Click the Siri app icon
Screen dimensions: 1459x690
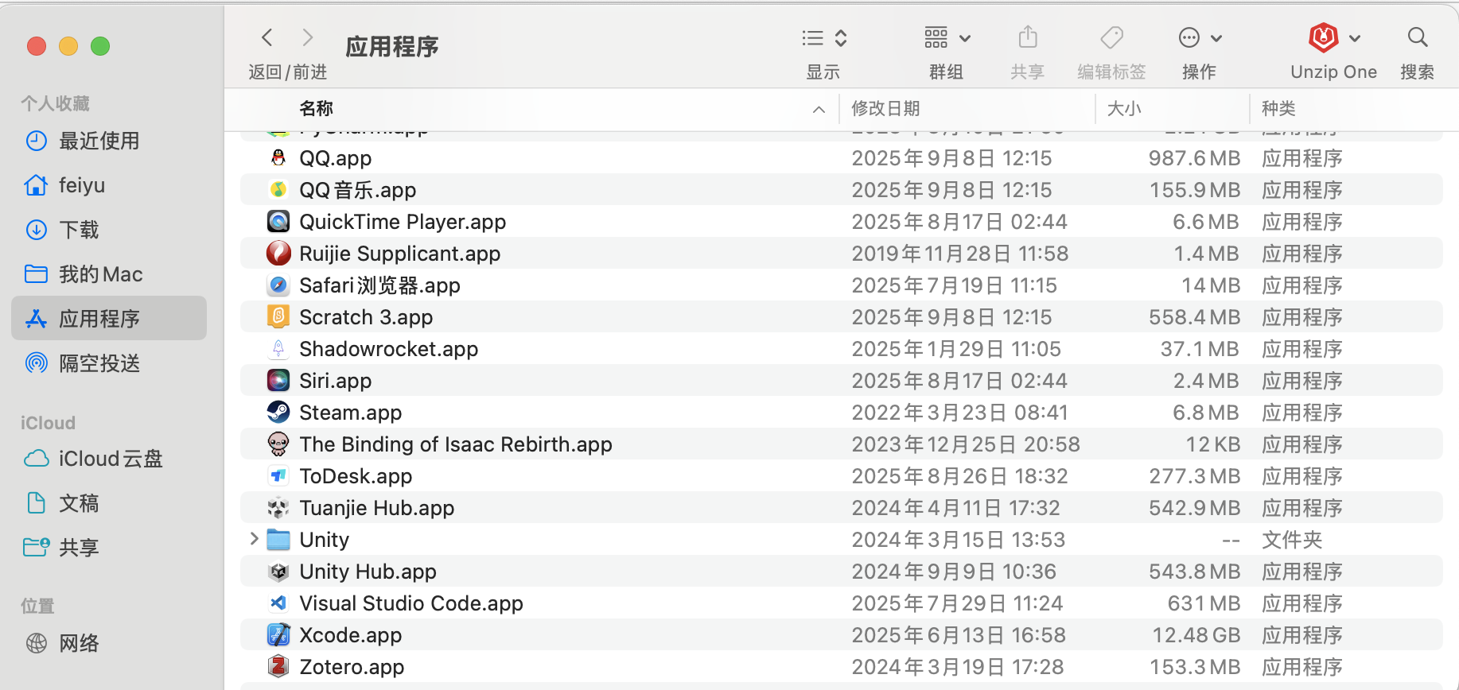coord(278,380)
